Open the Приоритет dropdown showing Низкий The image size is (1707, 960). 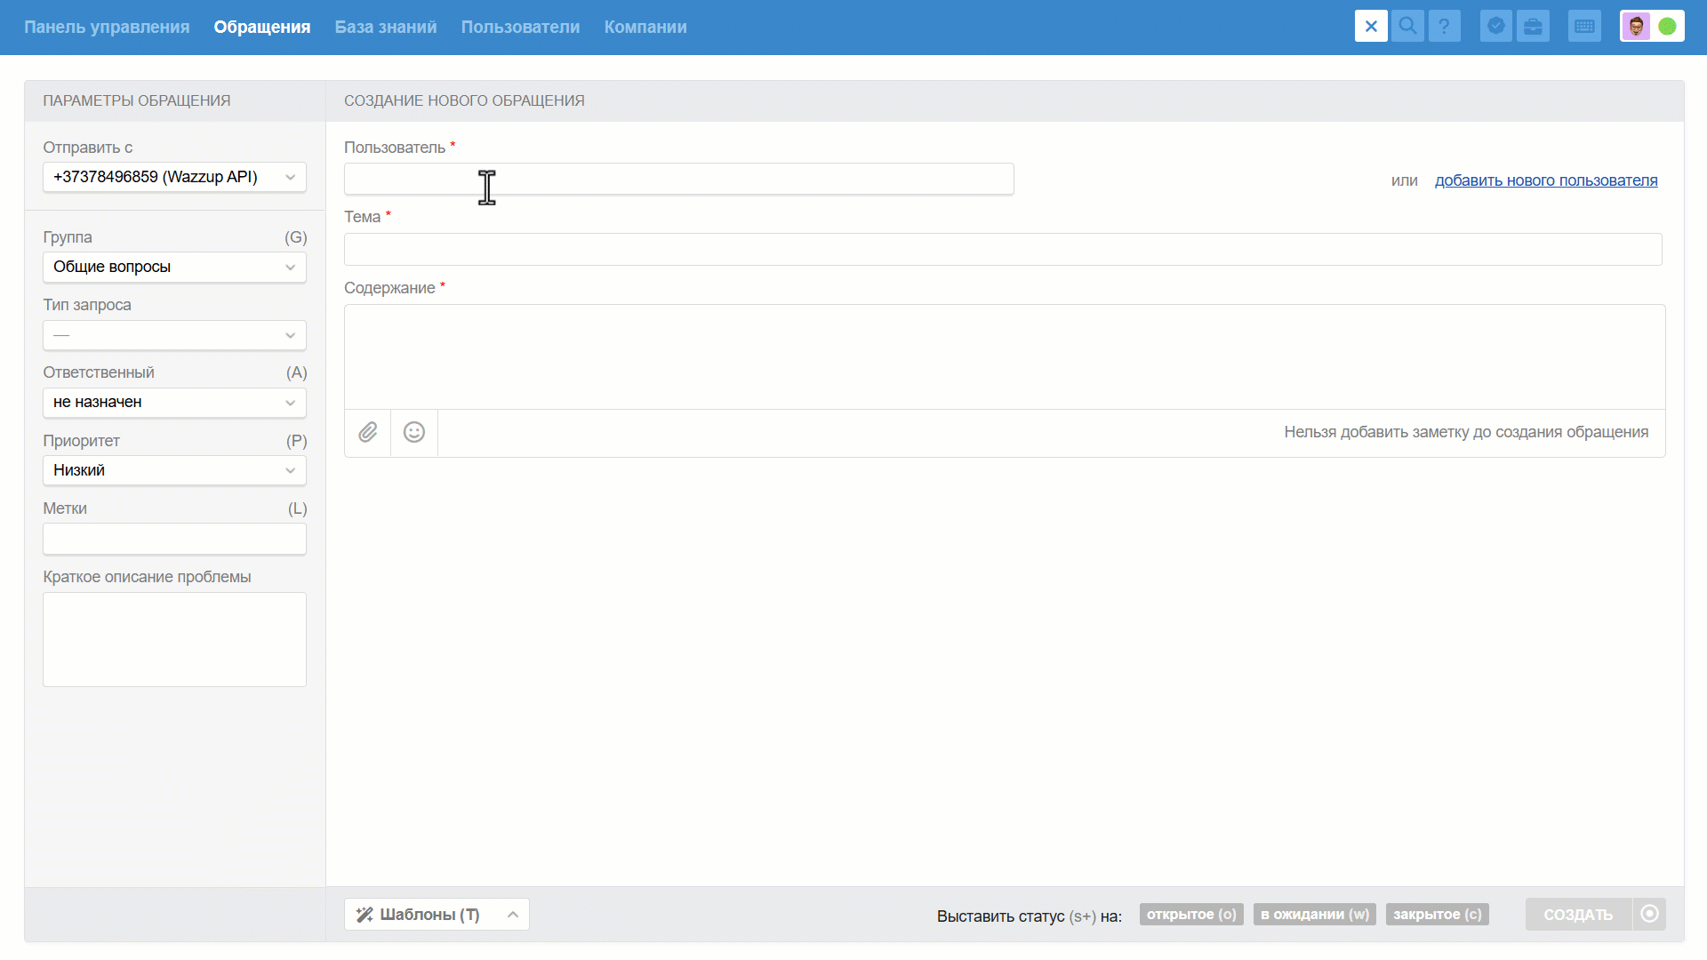(x=174, y=471)
